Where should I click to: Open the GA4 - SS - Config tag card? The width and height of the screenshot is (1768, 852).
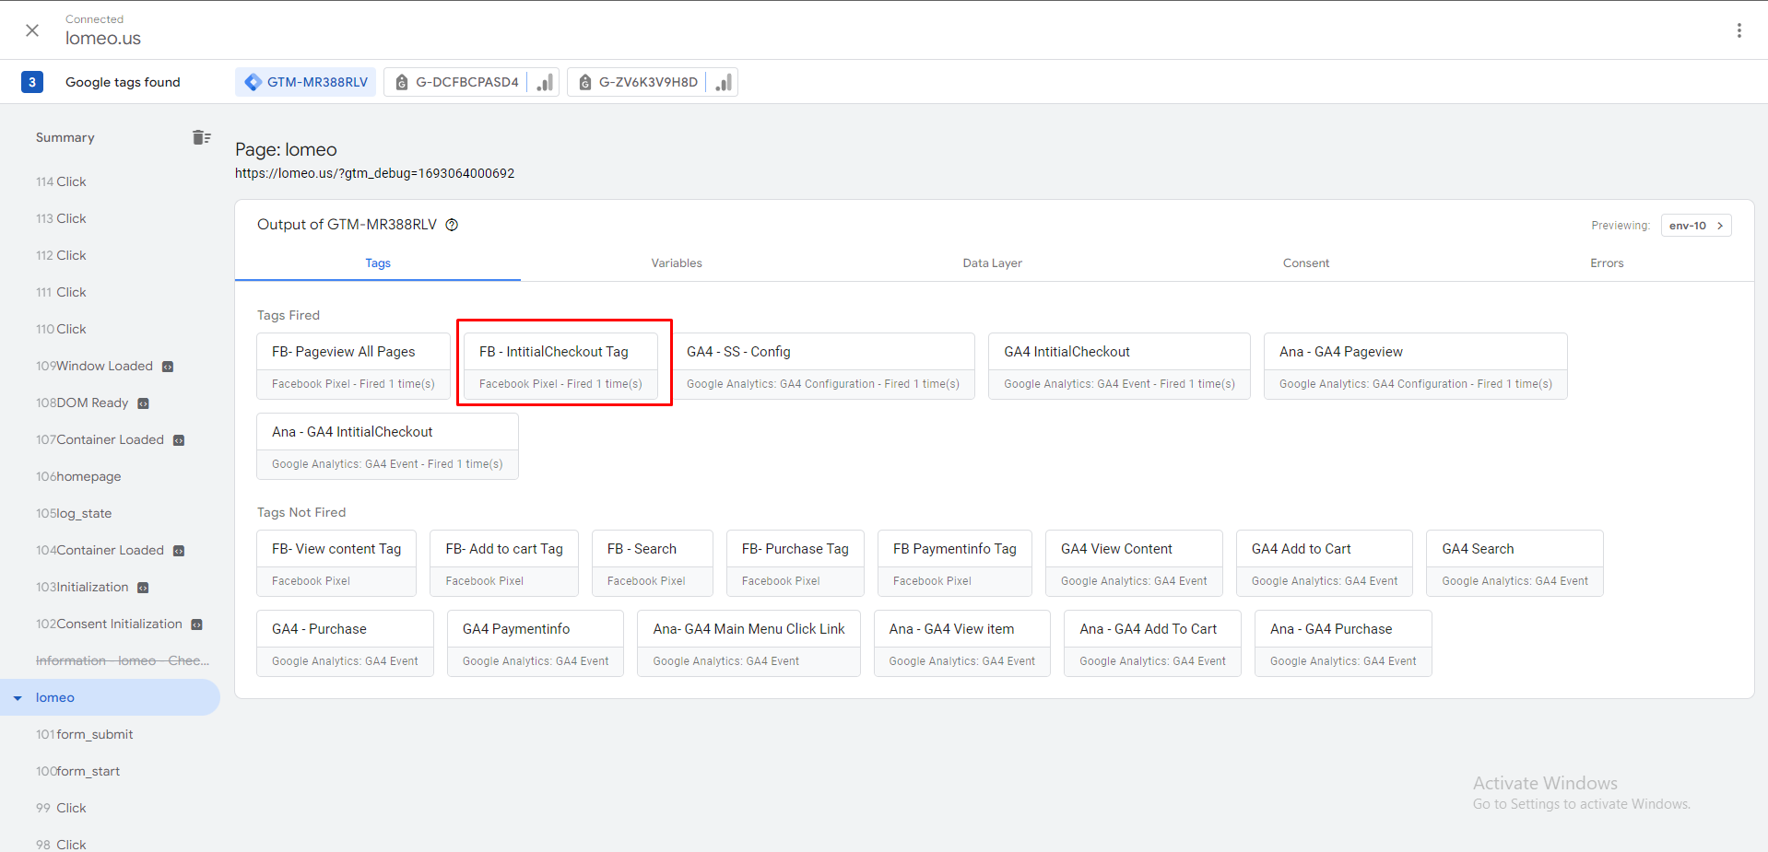822,366
